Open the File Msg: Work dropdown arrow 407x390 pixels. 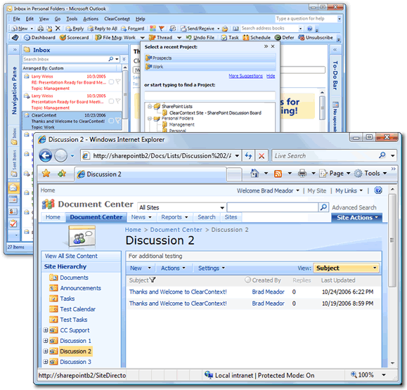coord(142,38)
